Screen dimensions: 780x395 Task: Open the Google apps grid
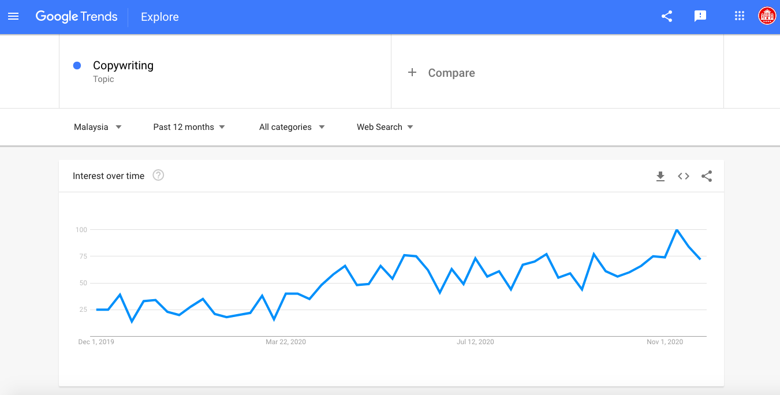tap(740, 16)
